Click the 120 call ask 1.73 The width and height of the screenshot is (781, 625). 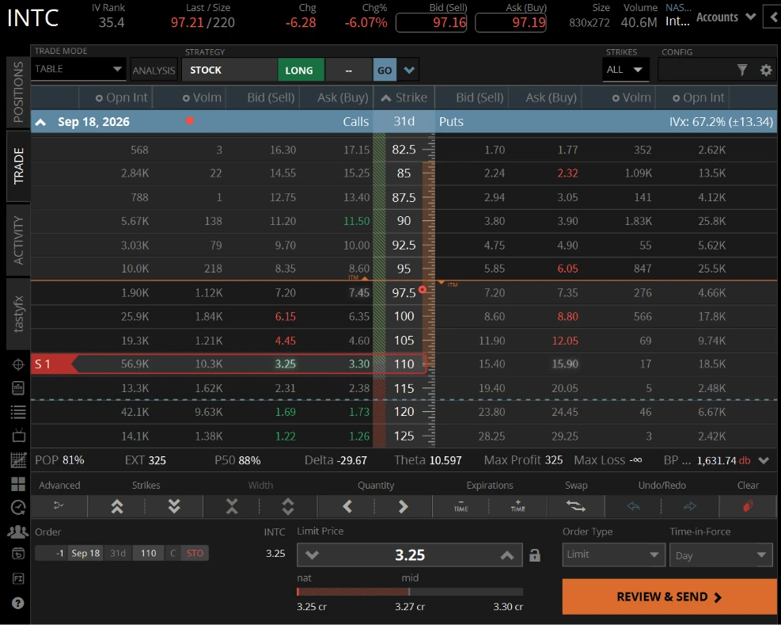(x=358, y=412)
